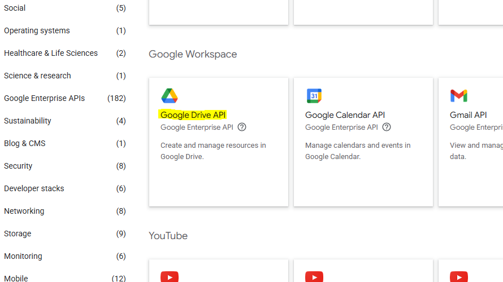Filter by Monitoring category
The width and height of the screenshot is (503, 282).
[23, 256]
